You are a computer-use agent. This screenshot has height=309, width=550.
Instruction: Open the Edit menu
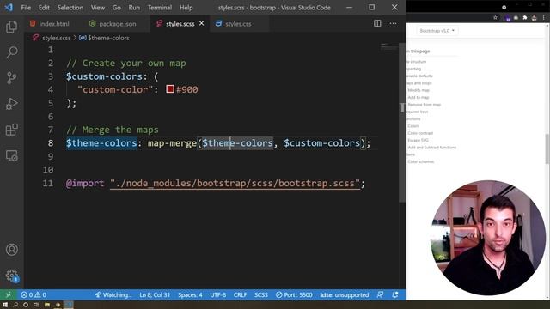tap(44, 8)
